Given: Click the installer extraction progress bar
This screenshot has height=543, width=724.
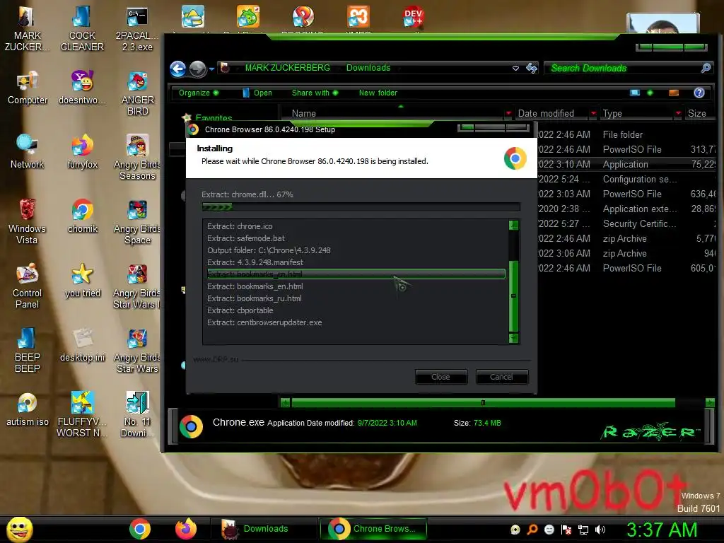Looking at the screenshot, I should 361,207.
